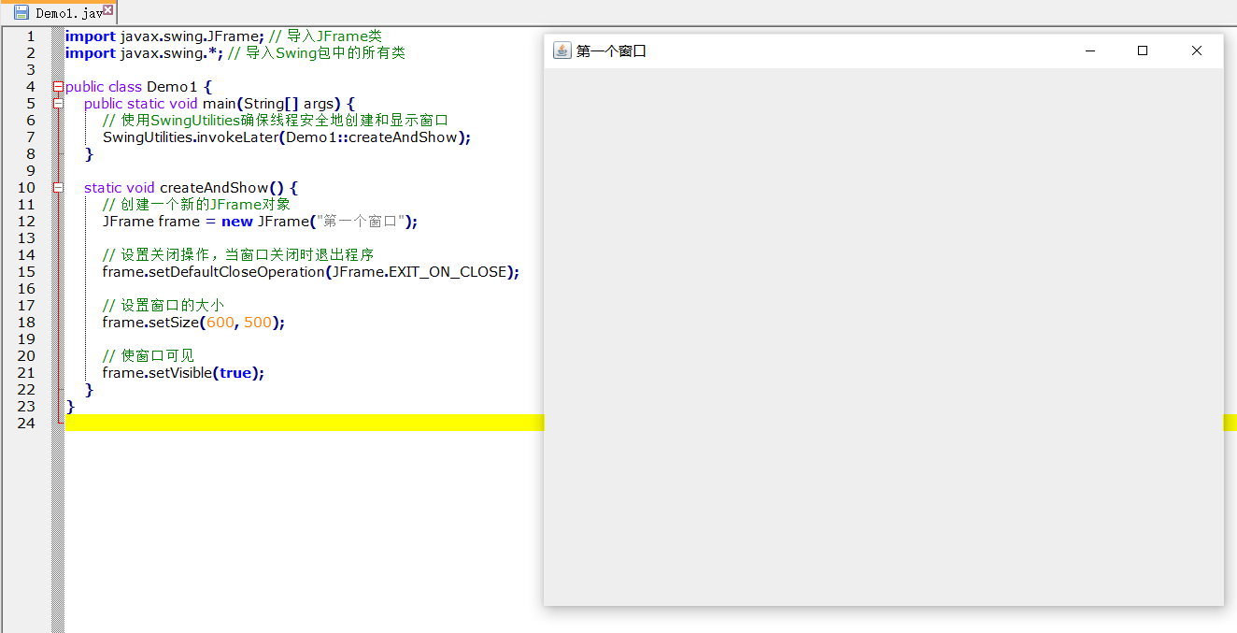The width and height of the screenshot is (1237, 633).
Task: Click the 第一个窗口 title bar text
Action: click(x=611, y=51)
